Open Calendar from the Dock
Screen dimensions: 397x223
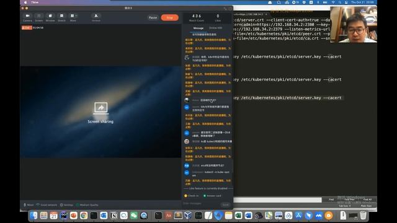[x=54, y=216]
